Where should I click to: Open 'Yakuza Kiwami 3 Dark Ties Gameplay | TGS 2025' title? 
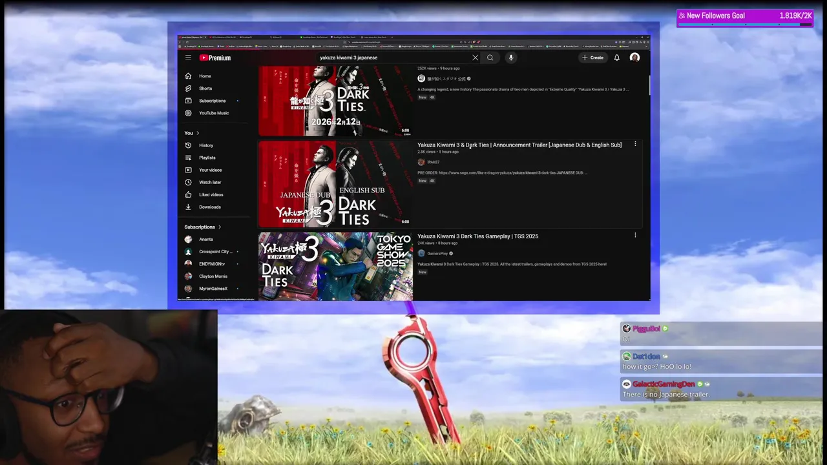pos(477,236)
